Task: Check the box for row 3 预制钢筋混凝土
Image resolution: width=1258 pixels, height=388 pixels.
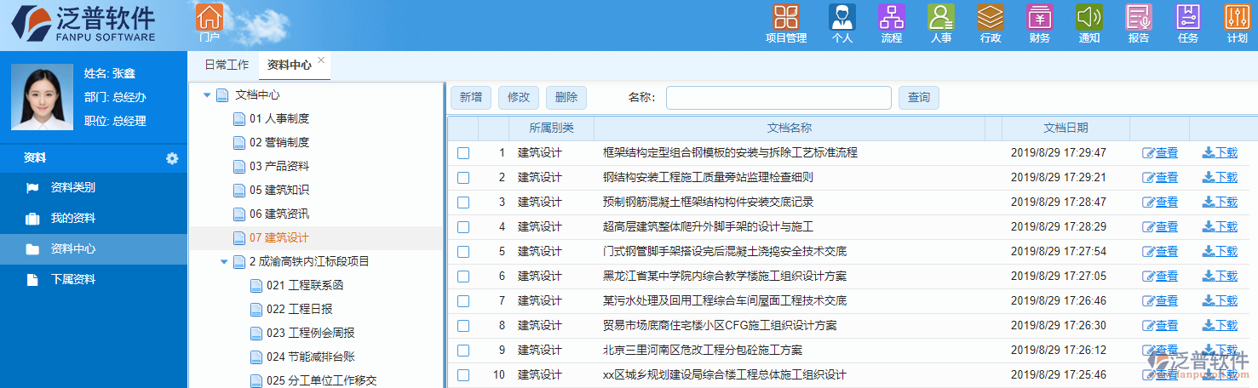Action: 463,203
